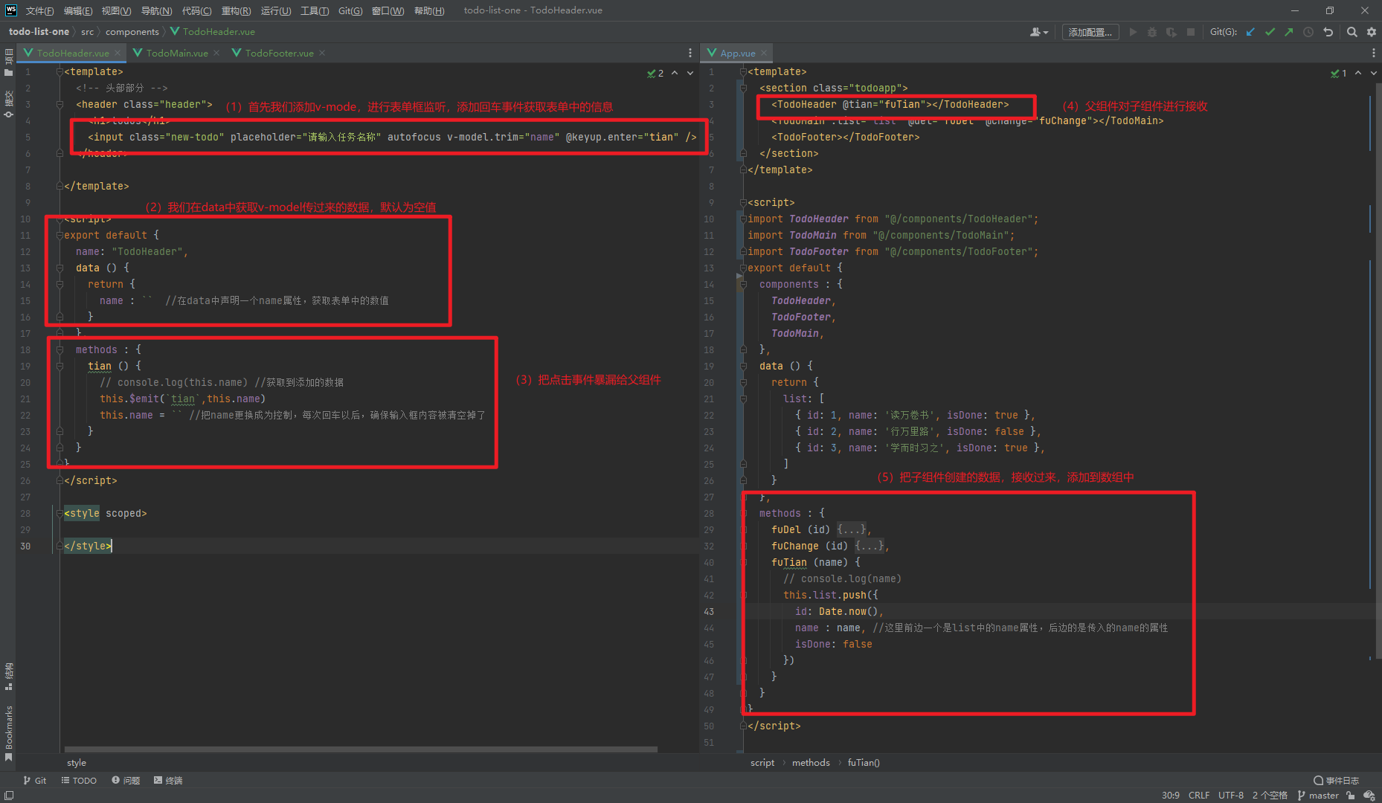The width and height of the screenshot is (1382, 803).
Task: Open the Structure tool window
Action: tap(8, 676)
